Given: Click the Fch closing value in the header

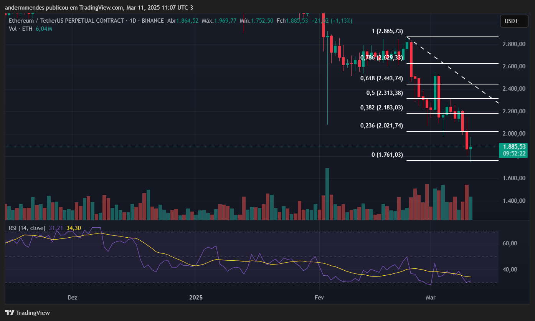Looking at the screenshot, I should (297, 20).
